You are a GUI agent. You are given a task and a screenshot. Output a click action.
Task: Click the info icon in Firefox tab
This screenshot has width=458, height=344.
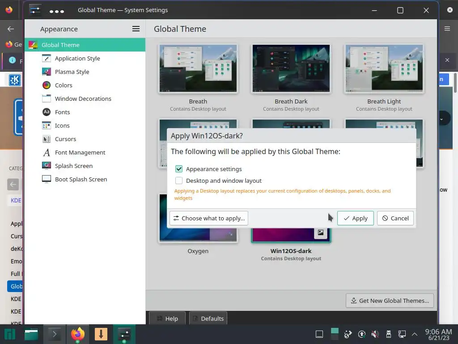coord(12,60)
